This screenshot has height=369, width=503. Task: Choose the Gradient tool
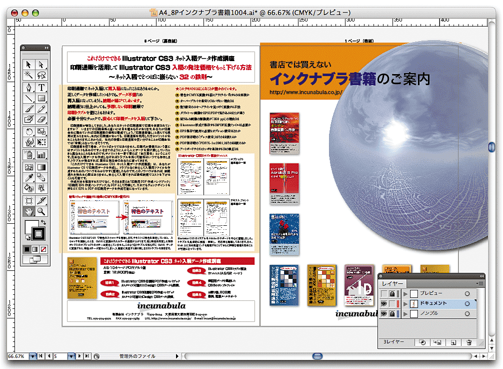41,167
